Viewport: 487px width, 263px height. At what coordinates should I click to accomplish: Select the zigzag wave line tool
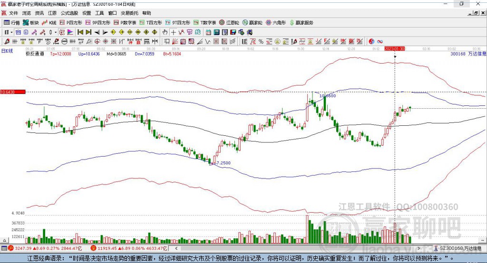click(208, 42)
